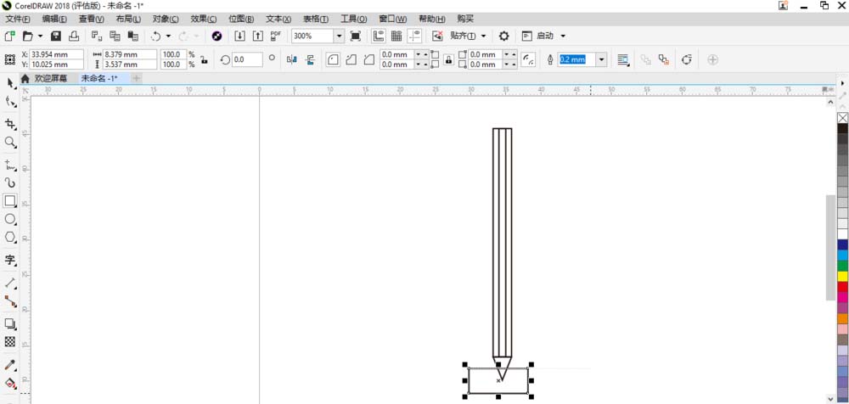Open the 启动 launcher dropdown

click(x=563, y=36)
